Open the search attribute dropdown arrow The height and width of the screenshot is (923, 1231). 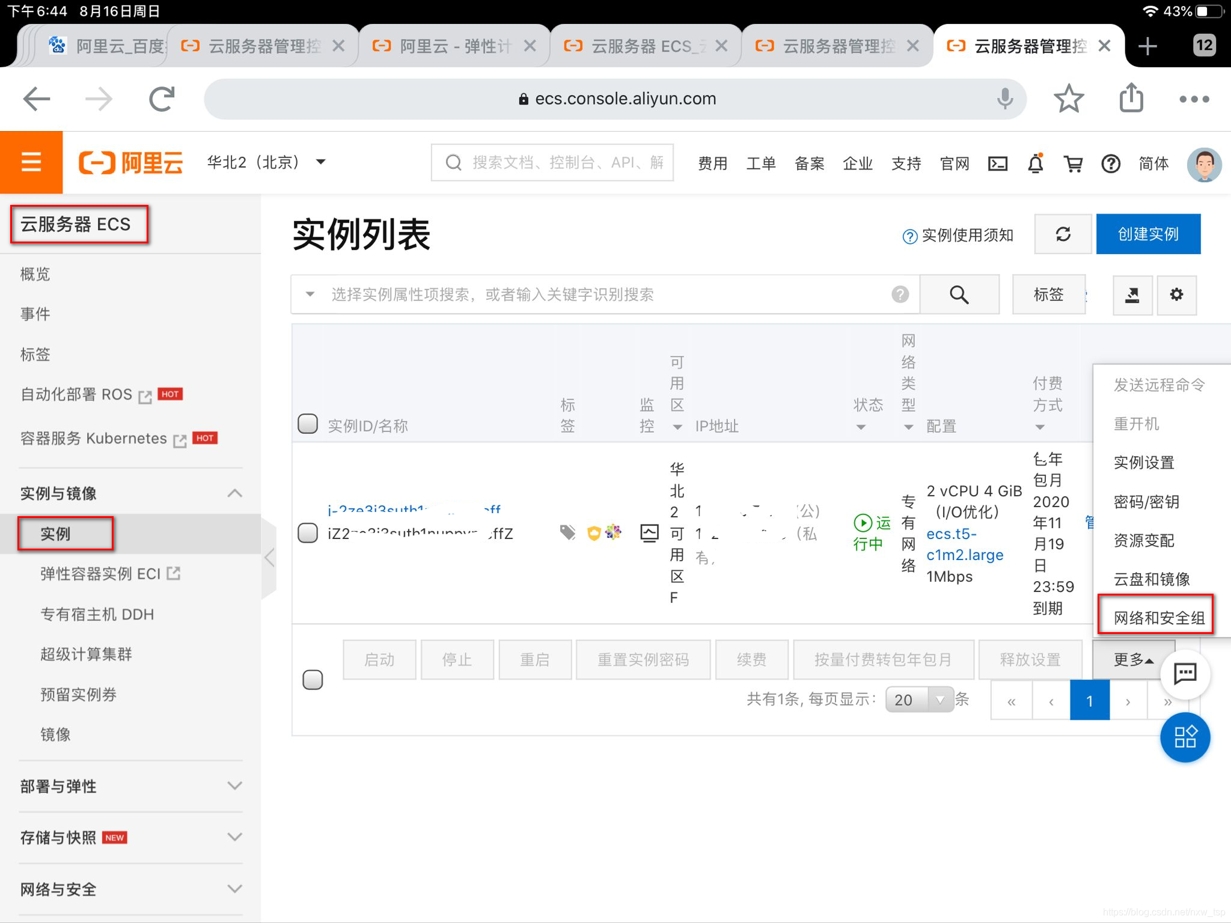point(310,294)
